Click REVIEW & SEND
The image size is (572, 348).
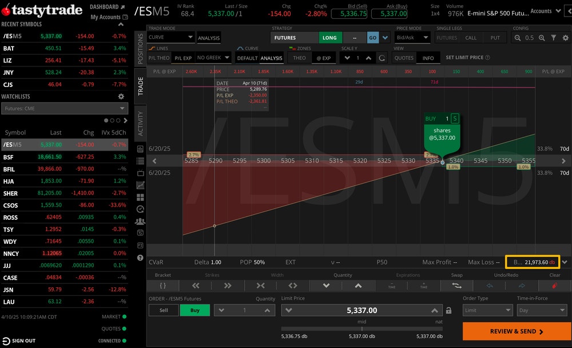click(517, 331)
